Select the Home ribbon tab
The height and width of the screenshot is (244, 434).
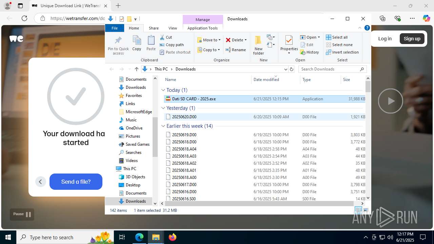click(134, 28)
